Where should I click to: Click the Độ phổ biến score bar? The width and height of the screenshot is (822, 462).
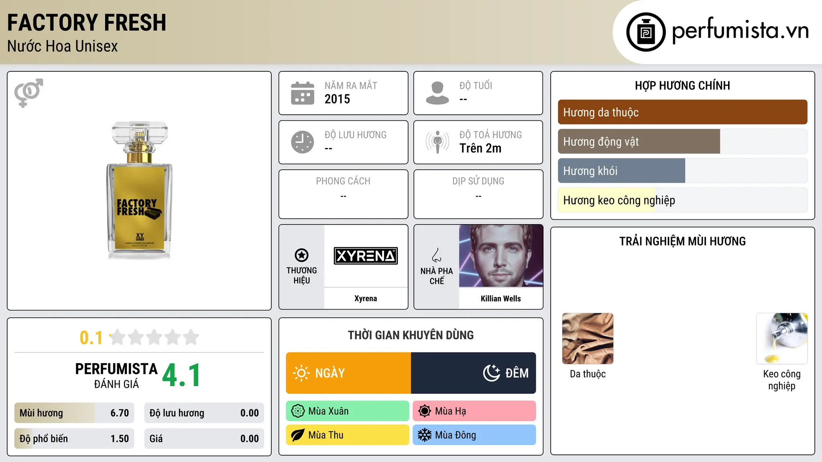coord(74,439)
